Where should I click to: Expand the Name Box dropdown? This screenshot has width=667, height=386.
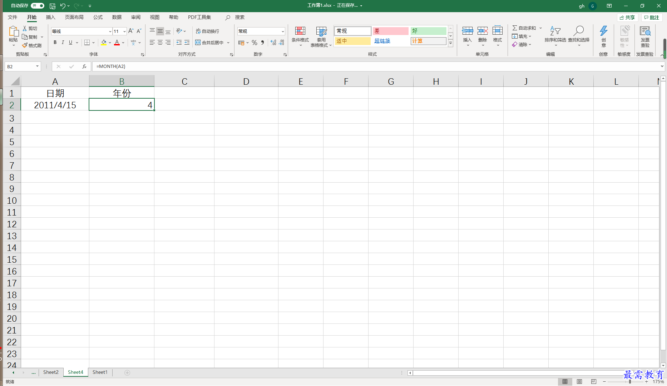point(37,66)
